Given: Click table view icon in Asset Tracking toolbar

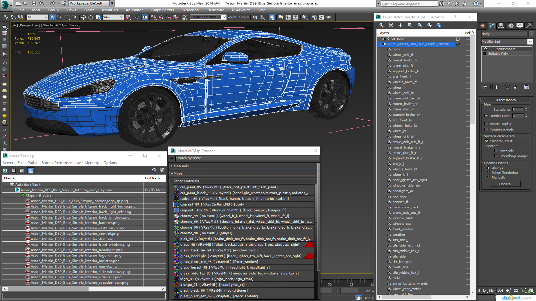Looking at the screenshot, I should 31,171.
